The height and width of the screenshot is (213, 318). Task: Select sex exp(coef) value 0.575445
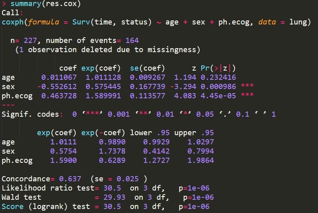pyautogui.click(x=103, y=87)
